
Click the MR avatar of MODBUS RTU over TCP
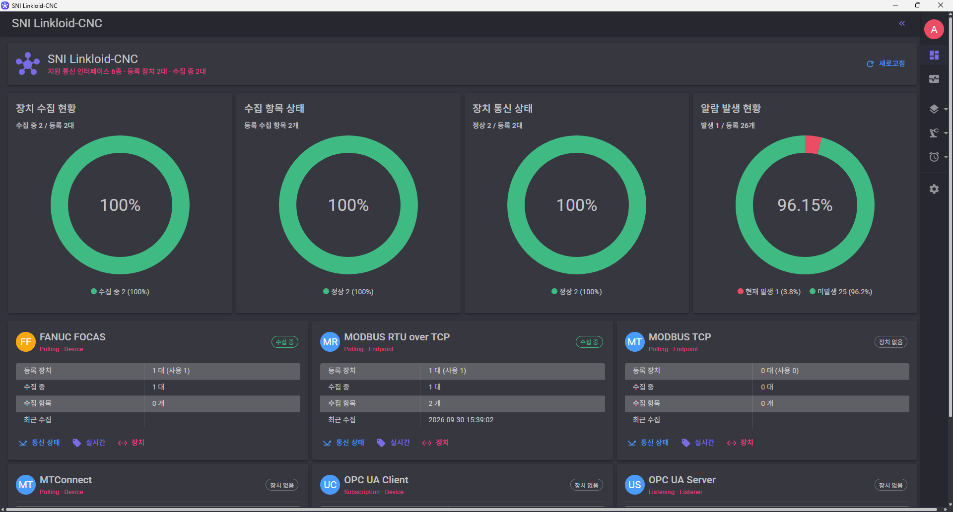click(330, 342)
